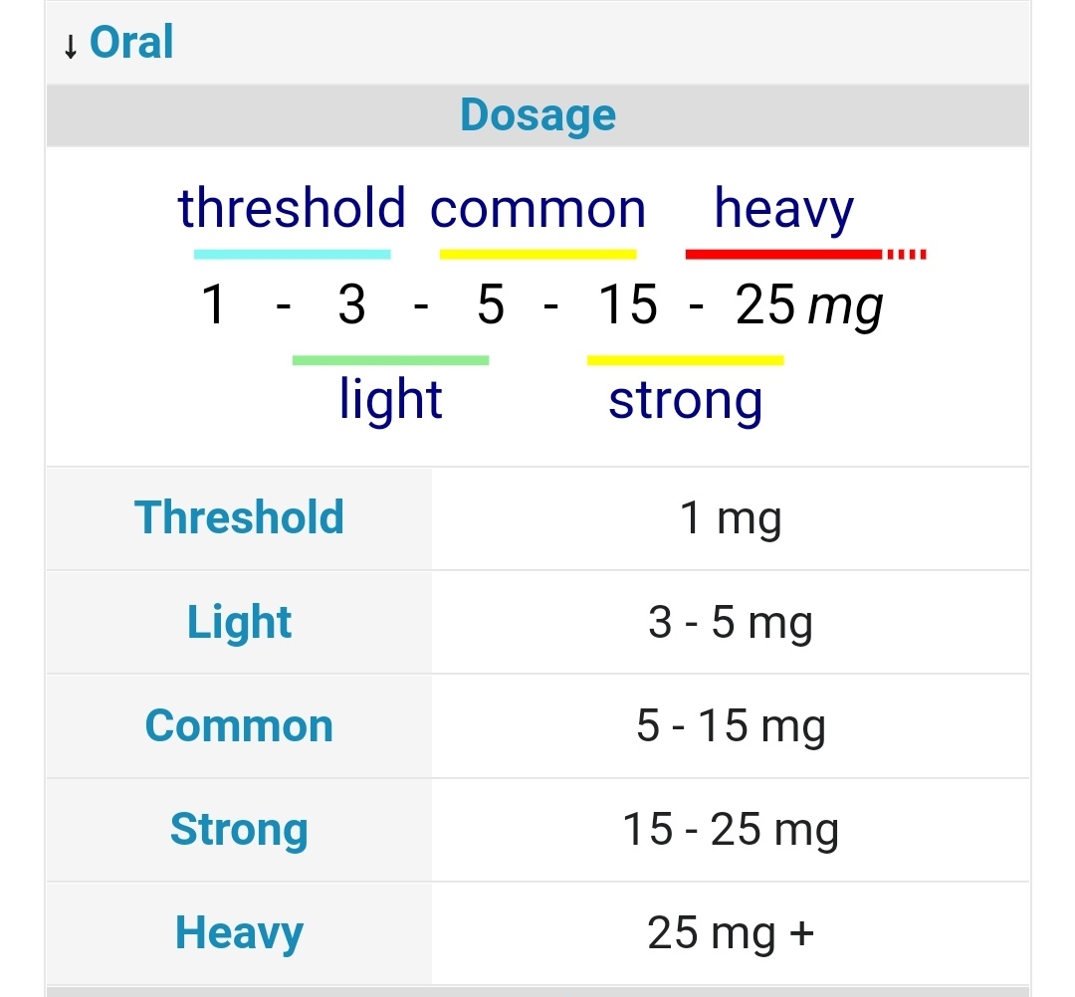Select the 5 - 15 mg value cell
Image resolution: width=1075 pixels, height=997 pixels.
pyautogui.click(x=731, y=725)
